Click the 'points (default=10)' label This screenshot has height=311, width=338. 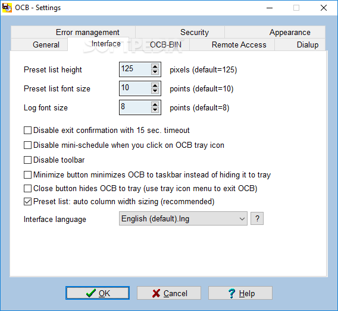pyautogui.click(x=202, y=89)
